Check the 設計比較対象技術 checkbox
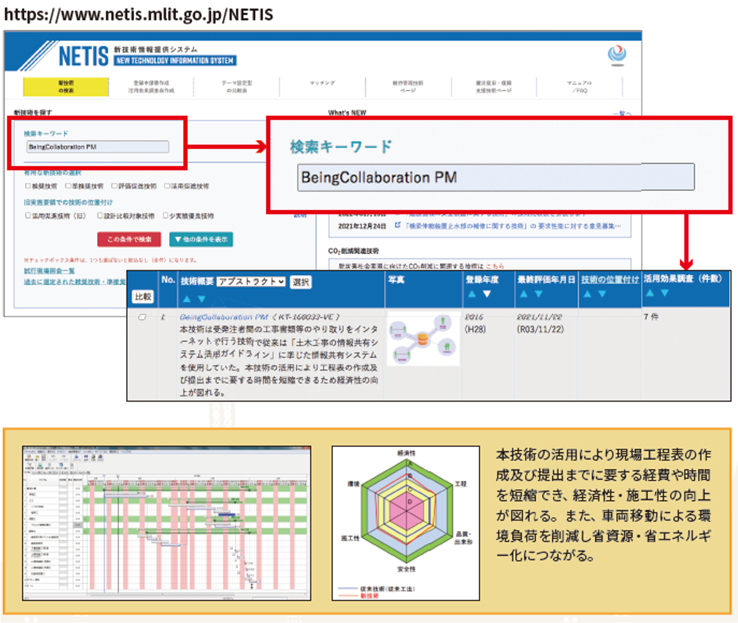Screen dimensions: 738x623 [100, 215]
